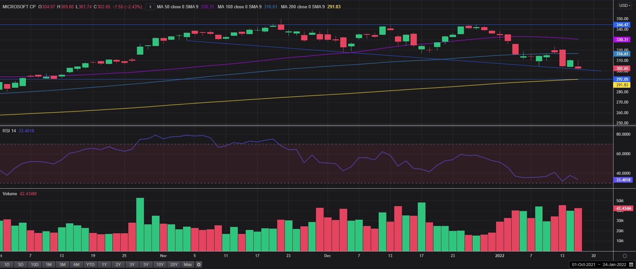The width and height of the screenshot is (636, 269).
Task: Collapse indicator legend with the left chevron
Action: pos(150,7)
